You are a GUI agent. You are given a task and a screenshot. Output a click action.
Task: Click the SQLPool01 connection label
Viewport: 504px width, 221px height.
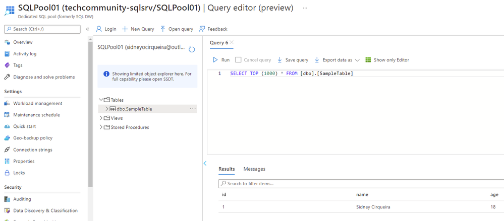click(x=141, y=47)
